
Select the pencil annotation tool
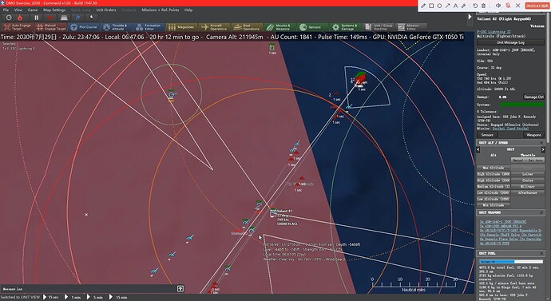(423, 6)
